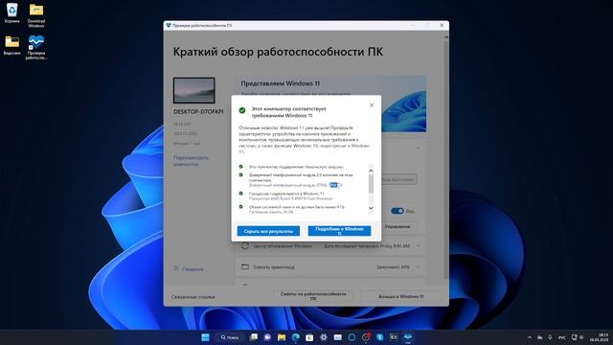Click the window scrollbar up arrow
Image resolution: width=613 pixels, height=345 pixels.
click(x=446, y=37)
